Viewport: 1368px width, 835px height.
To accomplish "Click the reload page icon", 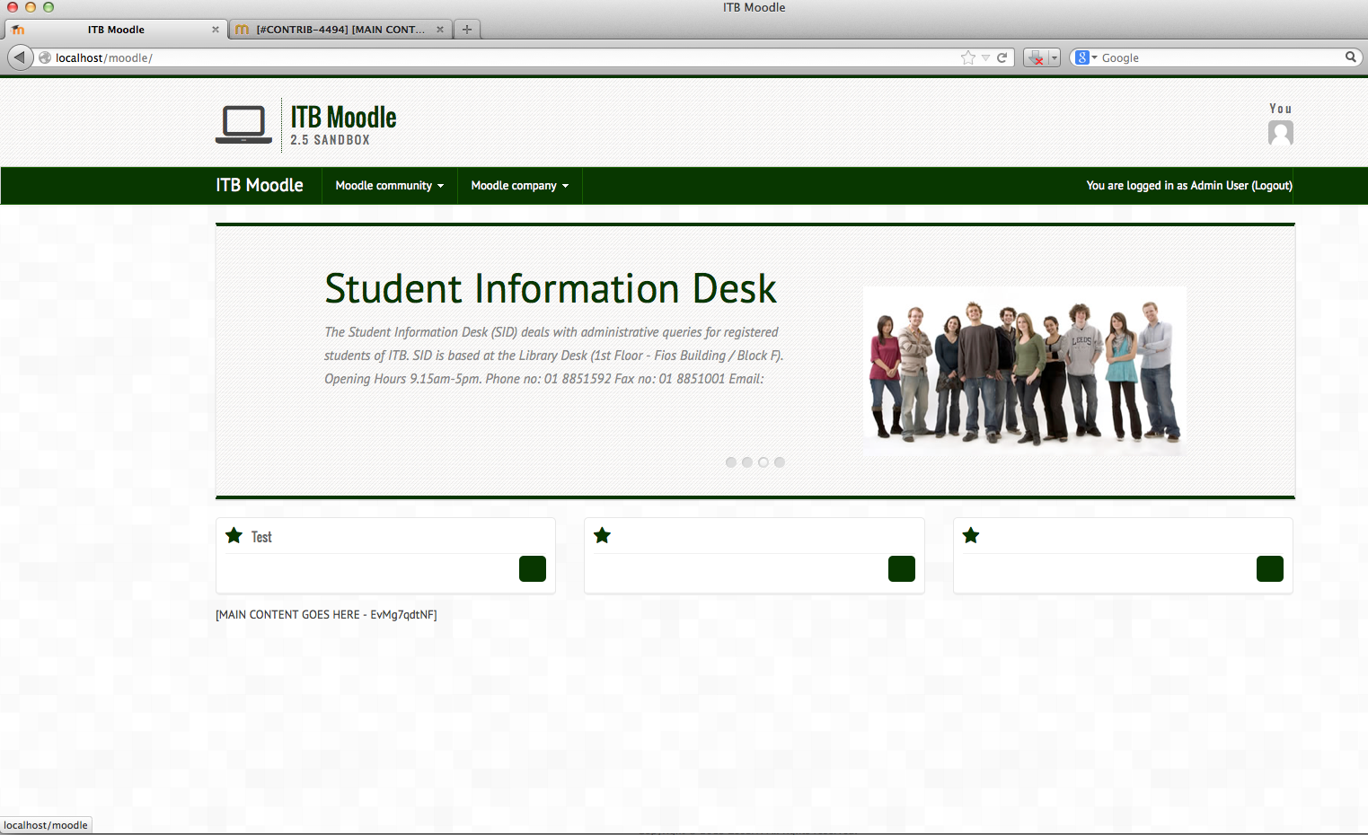I will [x=1002, y=57].
